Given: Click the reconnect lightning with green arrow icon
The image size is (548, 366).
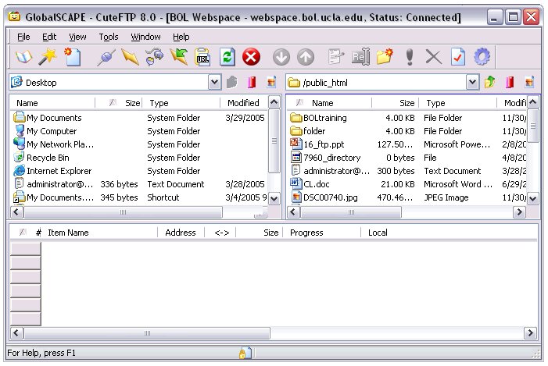Looking at the screenshot, I should (178, 57).
